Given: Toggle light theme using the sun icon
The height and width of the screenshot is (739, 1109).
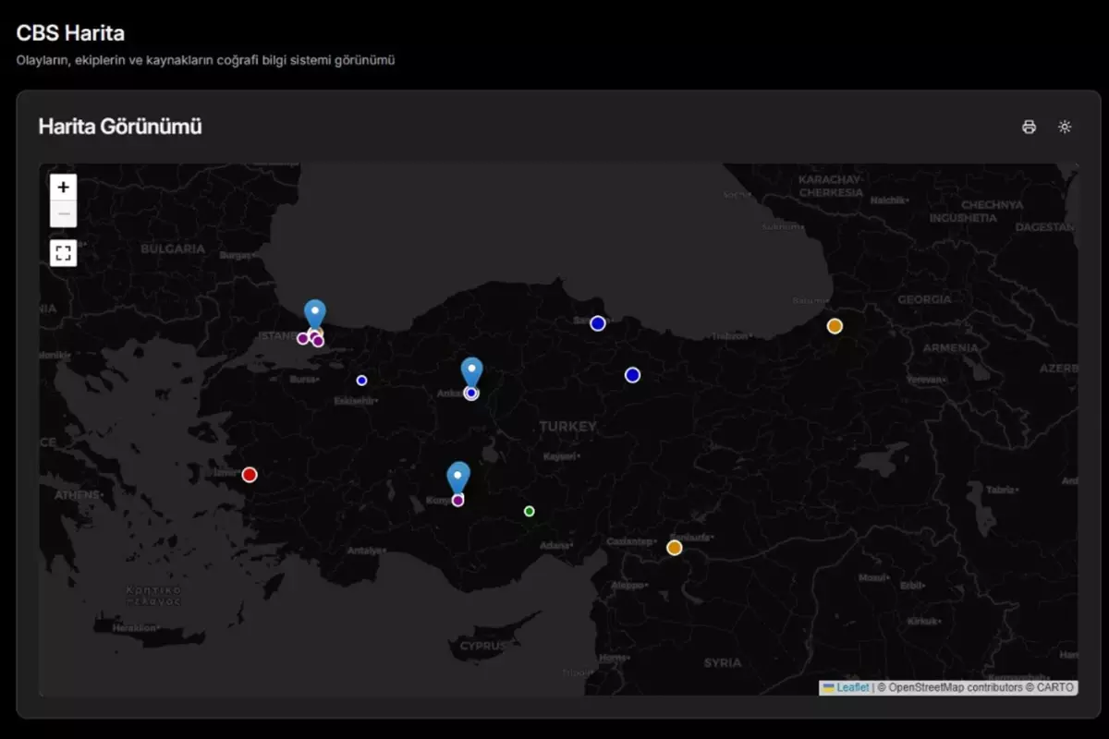Looking at the screenshot, I should coord(1065,127).
